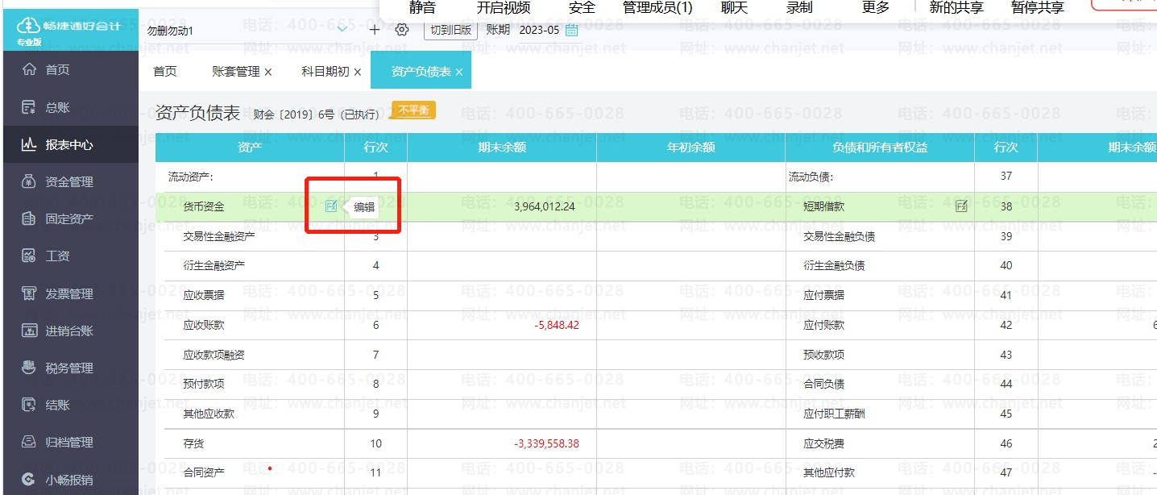Screen dimensions: 1157x495
Task: Select the 应付职工薪酬 row label
Action: 834,414
